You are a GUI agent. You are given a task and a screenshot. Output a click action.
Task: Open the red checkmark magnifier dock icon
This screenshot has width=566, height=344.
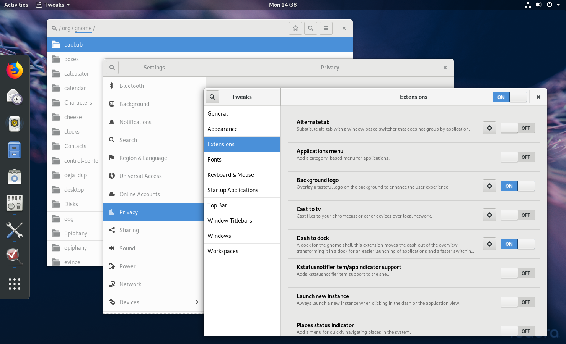pos(15,256)
